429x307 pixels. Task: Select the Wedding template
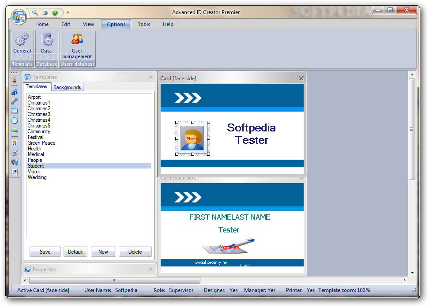89,177
